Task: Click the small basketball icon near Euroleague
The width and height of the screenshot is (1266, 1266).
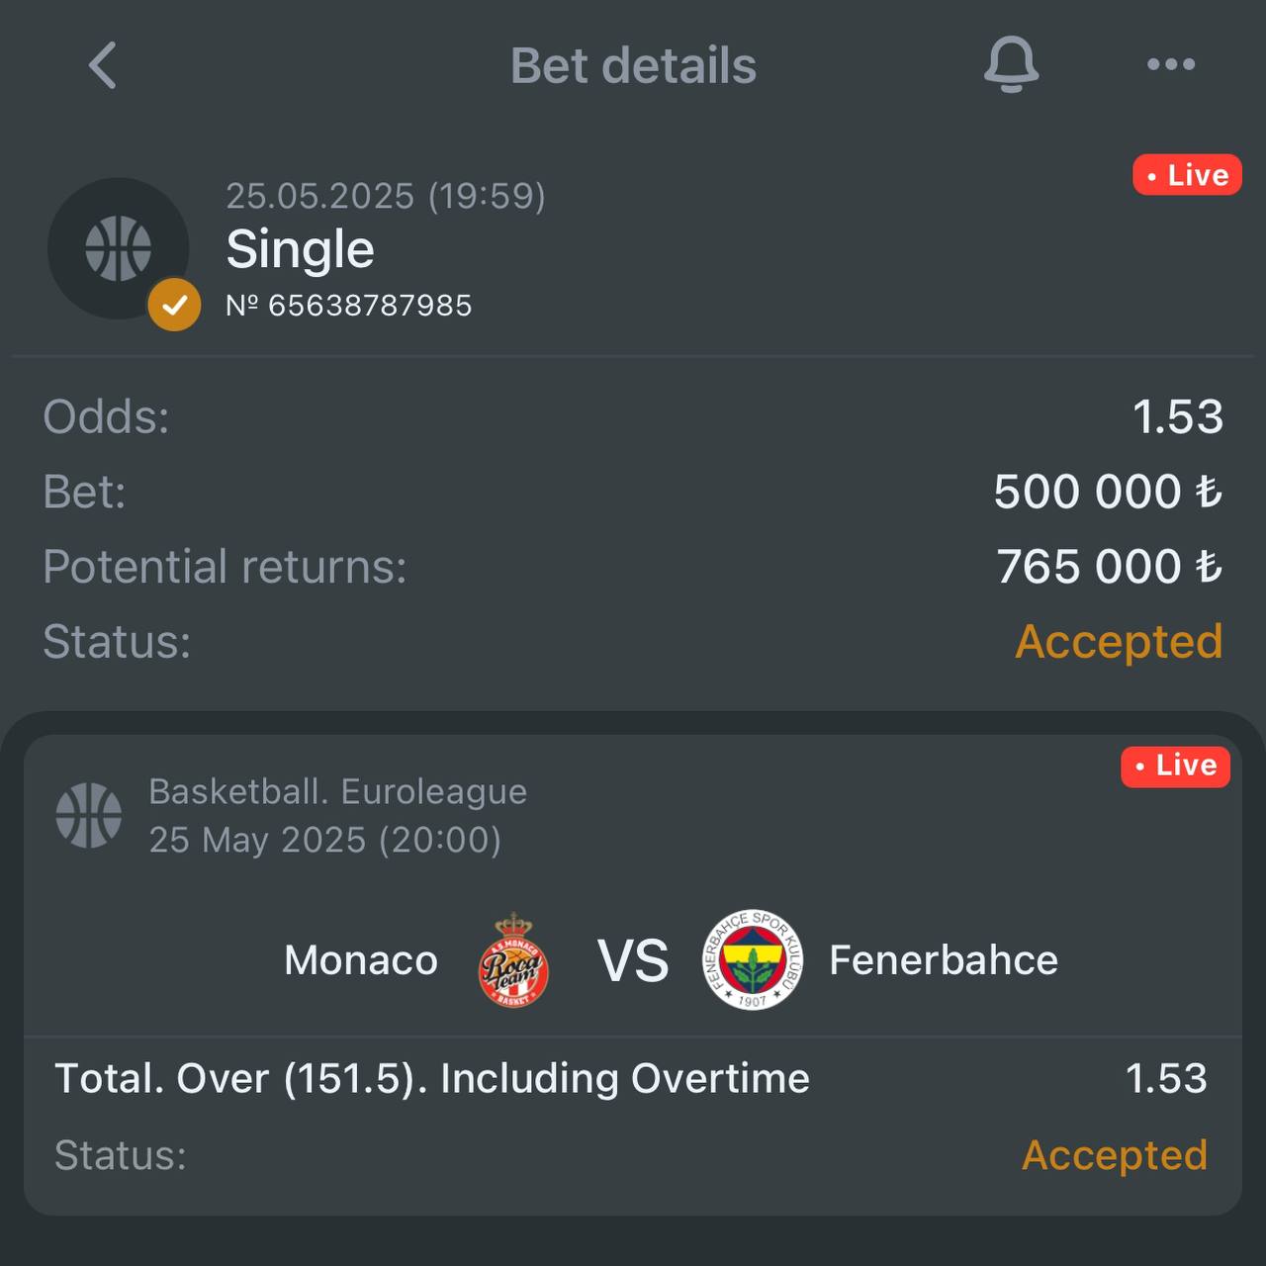Action: (x=89, y=815)
